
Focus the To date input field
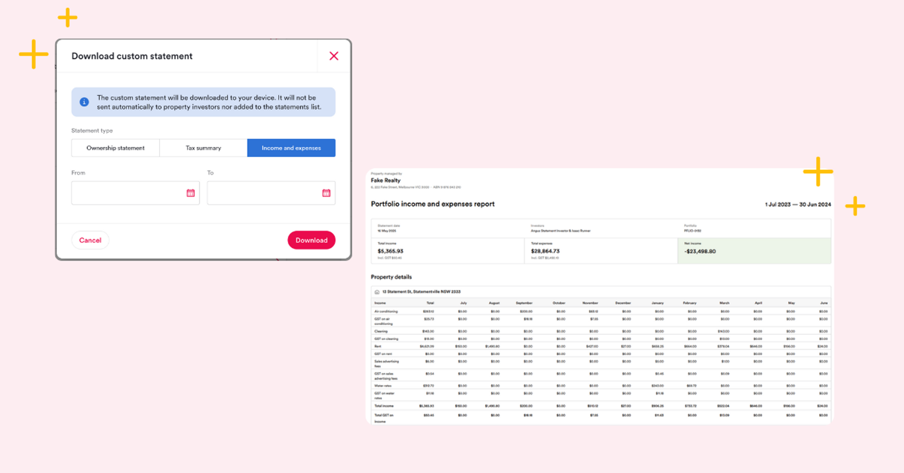[x=271, y=193]
